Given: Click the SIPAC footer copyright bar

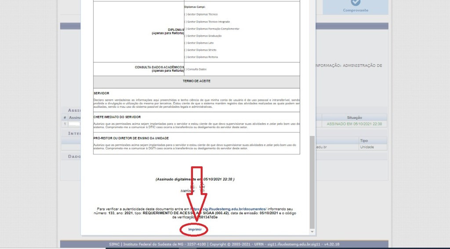Looking at the screenshot, I should (x=224, y=244).
